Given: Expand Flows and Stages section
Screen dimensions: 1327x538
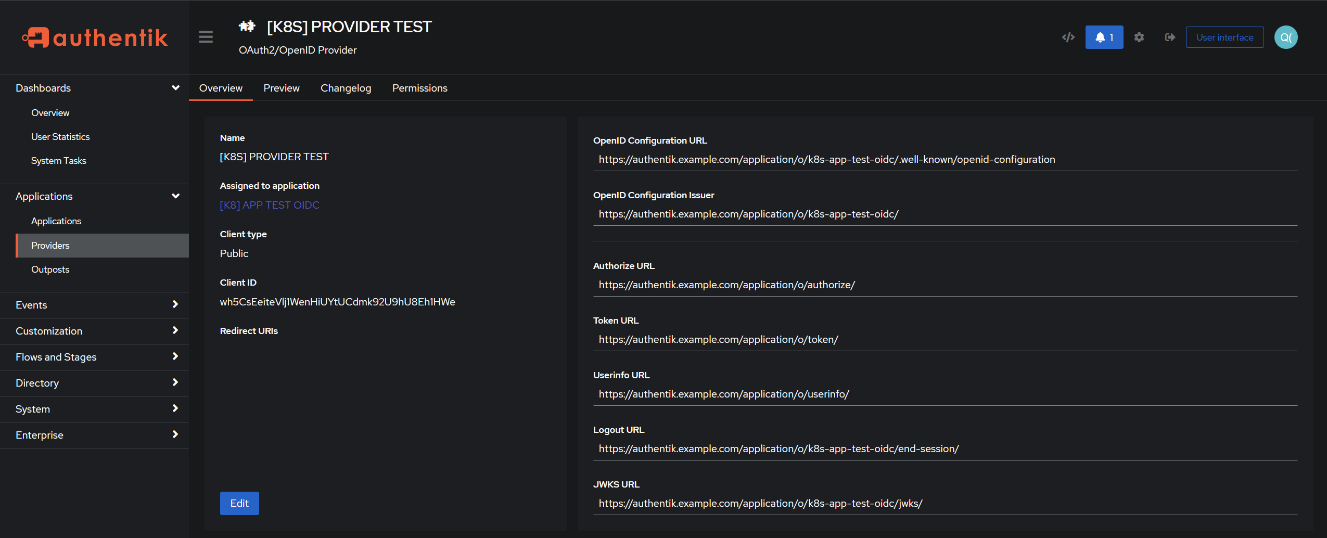Looking at the screenshot, I should [94, 357].
